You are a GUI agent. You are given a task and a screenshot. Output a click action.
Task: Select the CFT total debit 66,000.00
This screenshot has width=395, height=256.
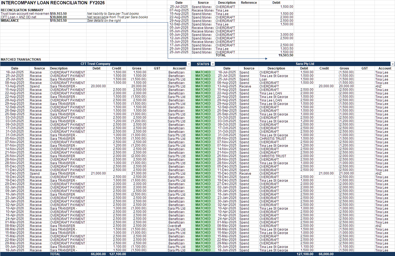pyautogui.click(x=98, y=254)
